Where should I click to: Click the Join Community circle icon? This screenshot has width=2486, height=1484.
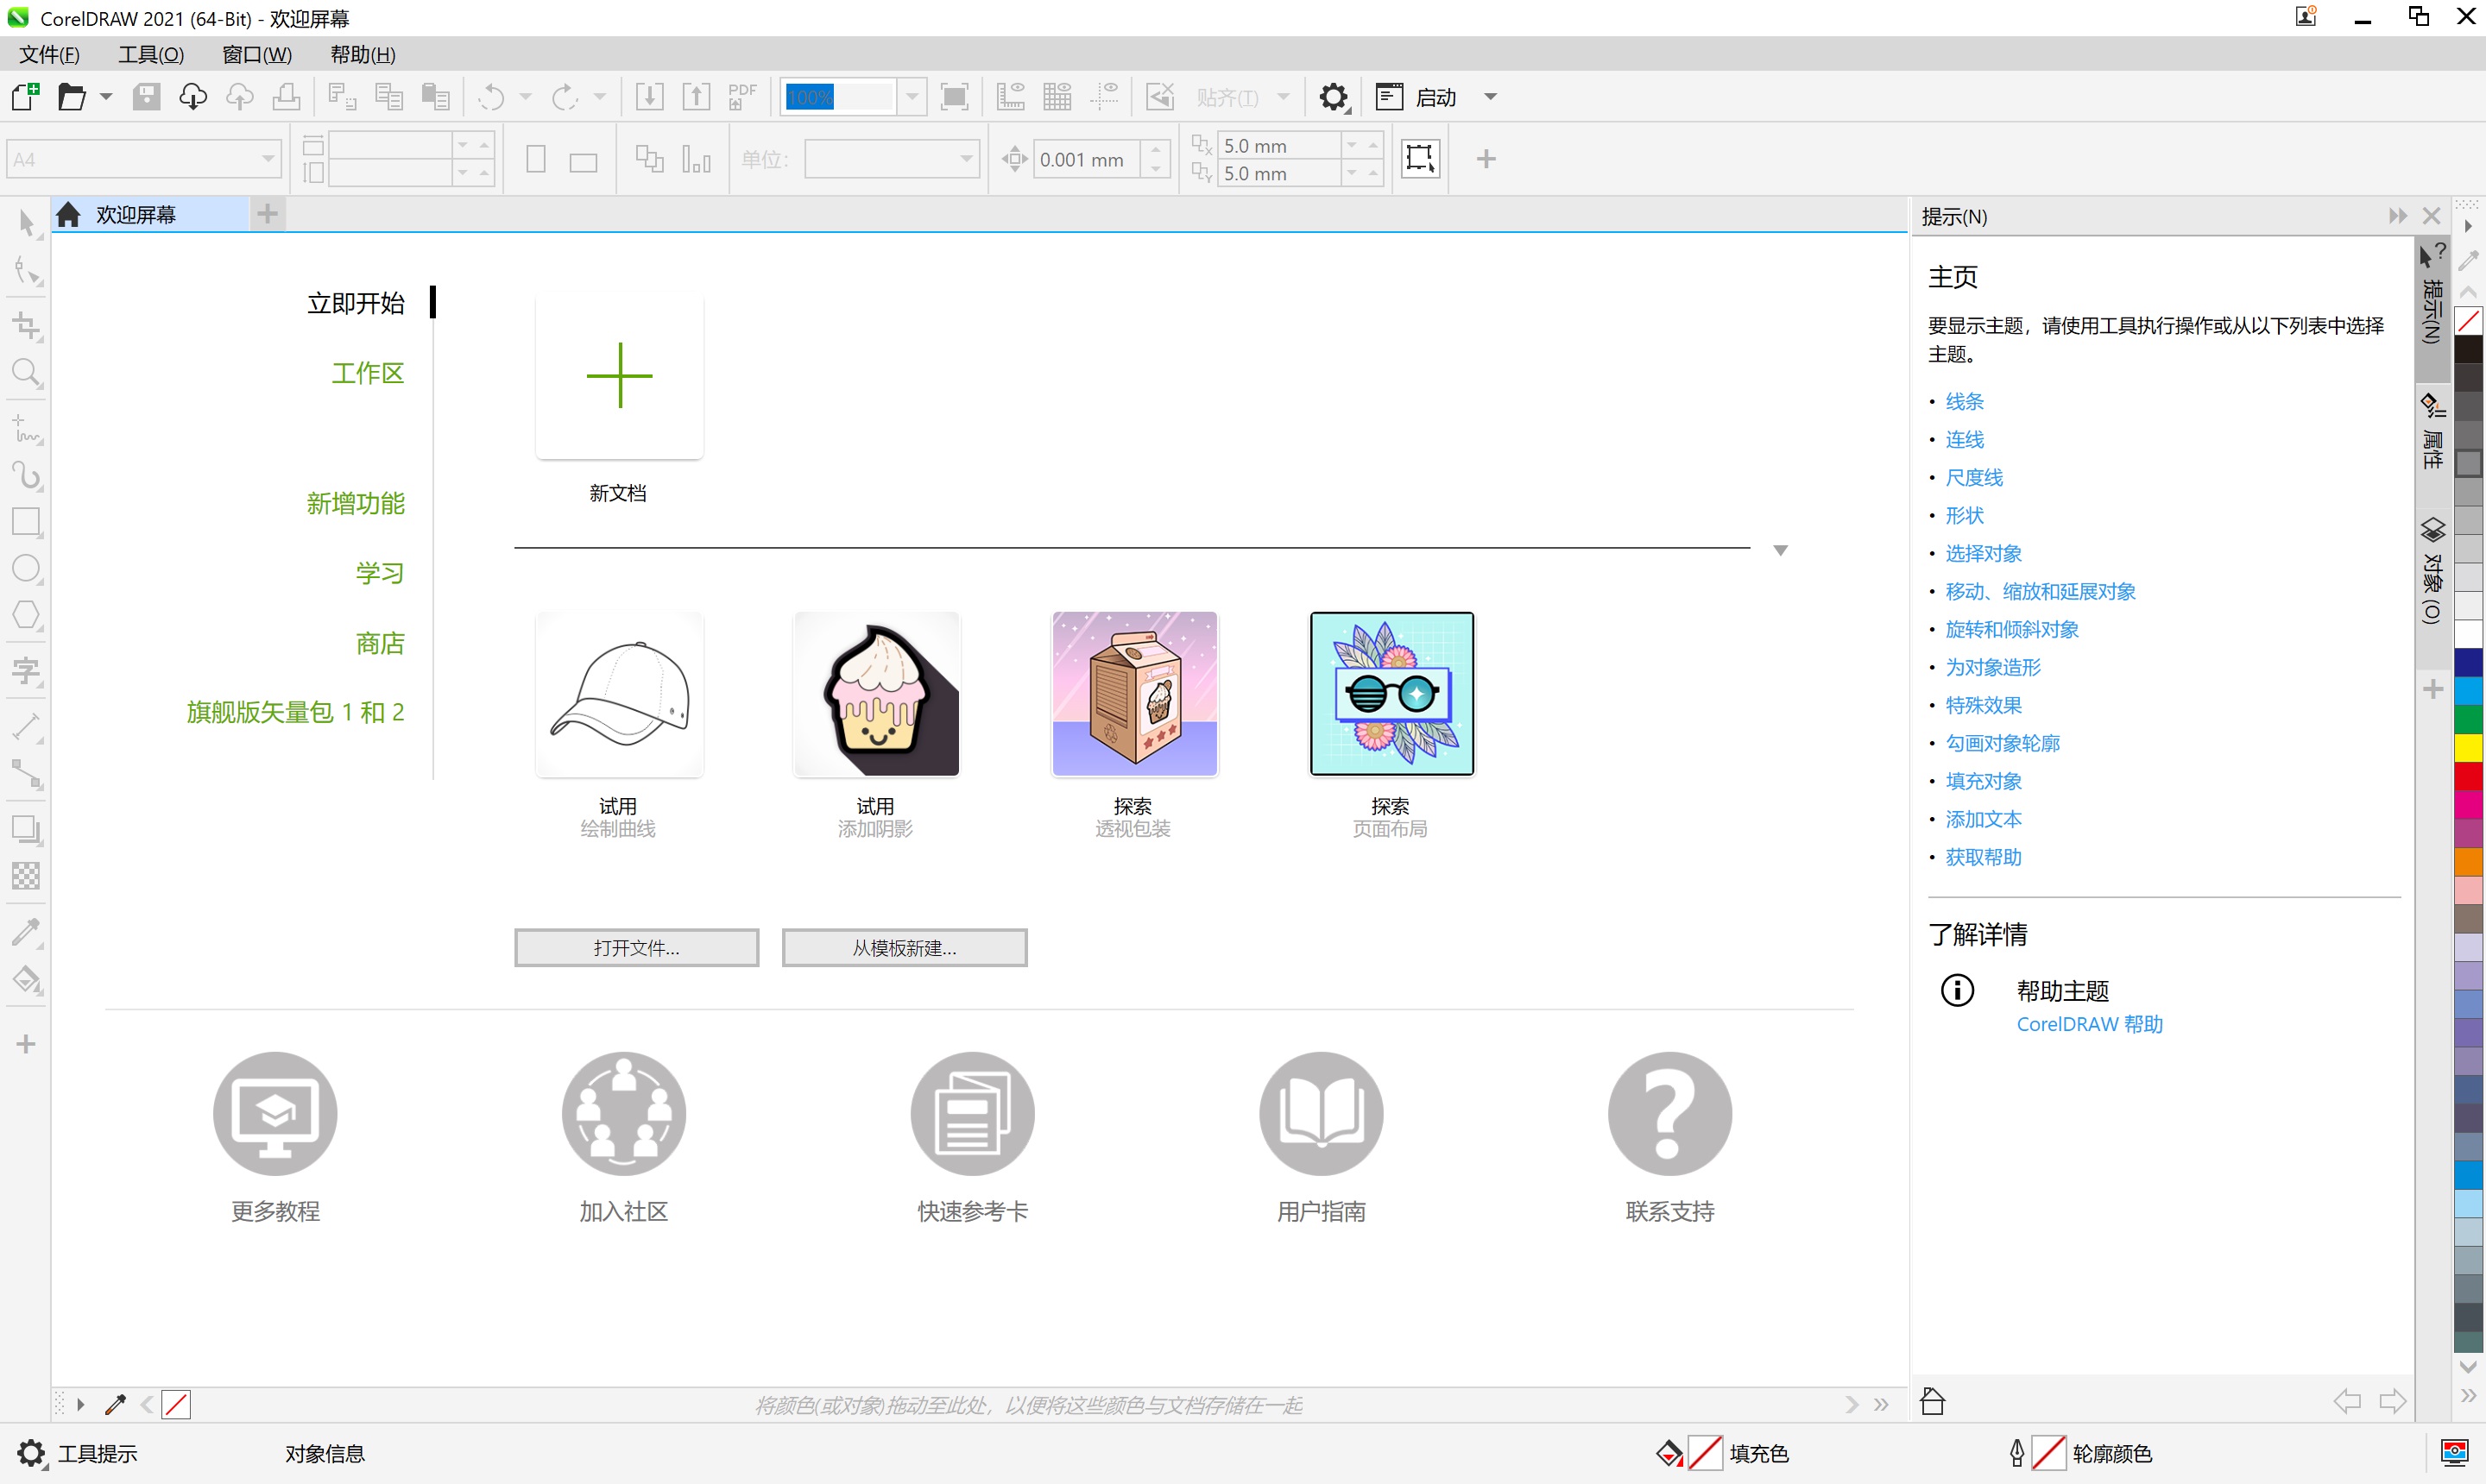623,1113
